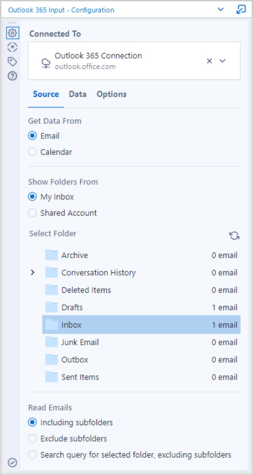
Task: Open the Options tab
Action: (x=111, y=94)
